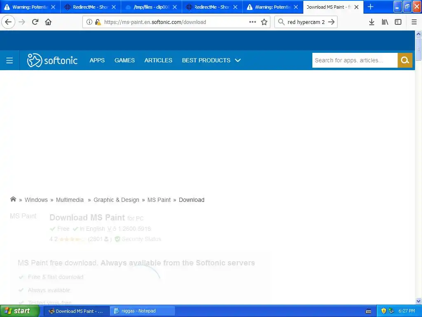Click the page scrollbar down arrow

click(418, 301)
